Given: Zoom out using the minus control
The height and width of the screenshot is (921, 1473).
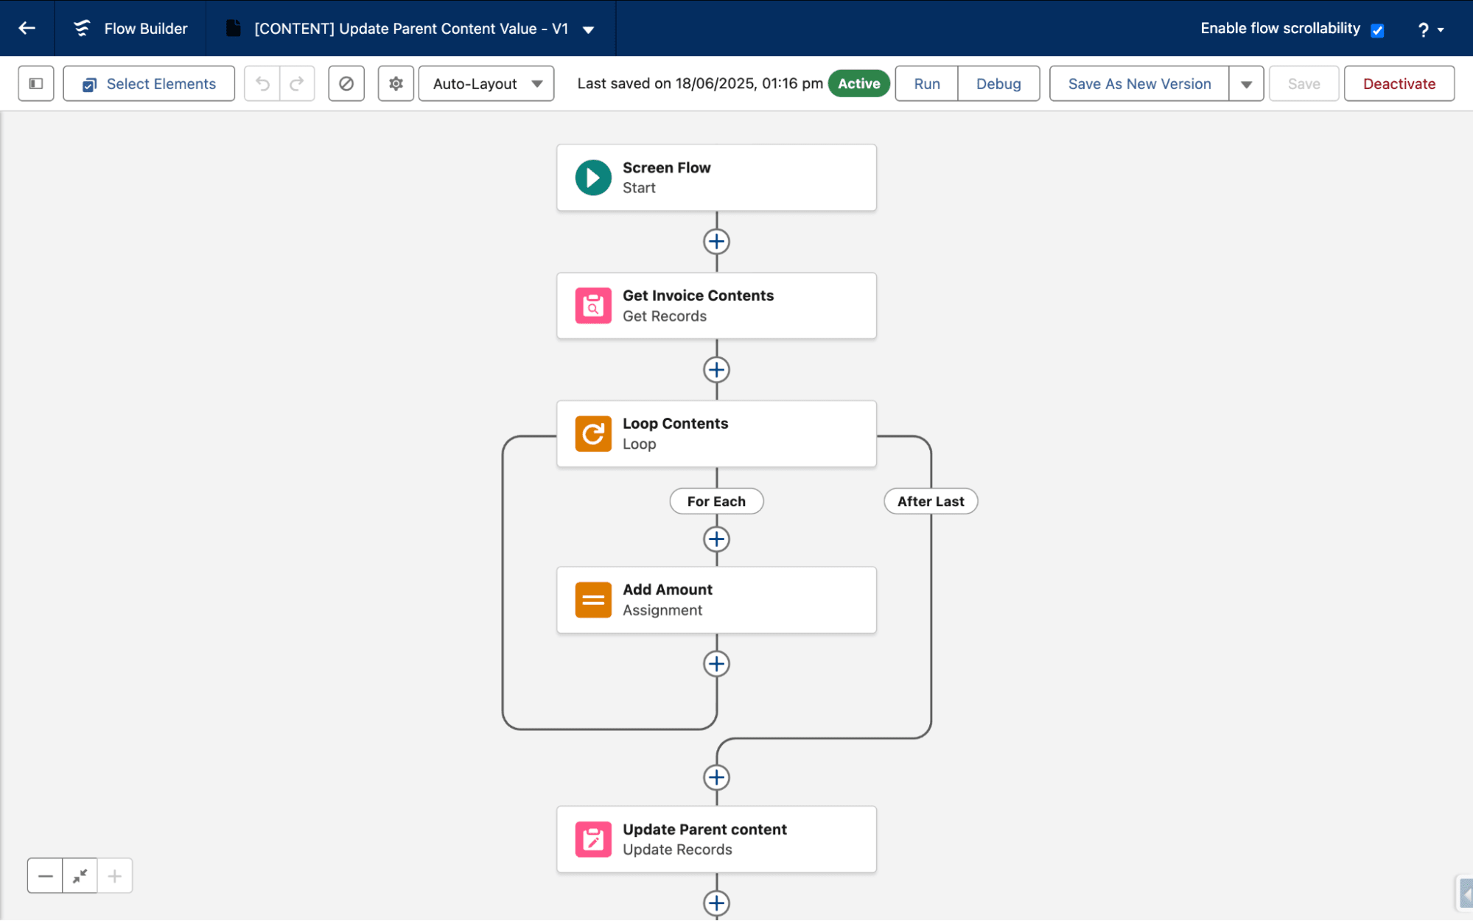Looking at the screenshot, I should (44, 875).
